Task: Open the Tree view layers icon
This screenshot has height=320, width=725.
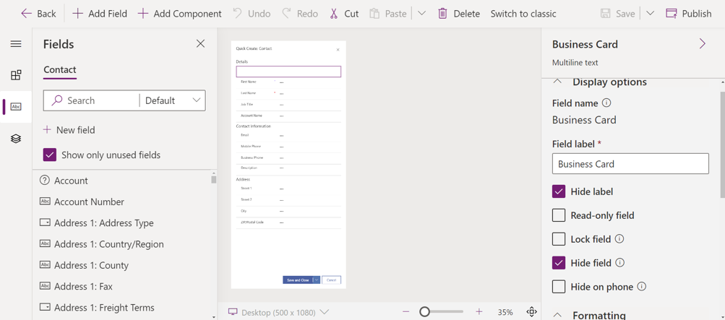Action: pyautogui.click(x=16, y=139)
